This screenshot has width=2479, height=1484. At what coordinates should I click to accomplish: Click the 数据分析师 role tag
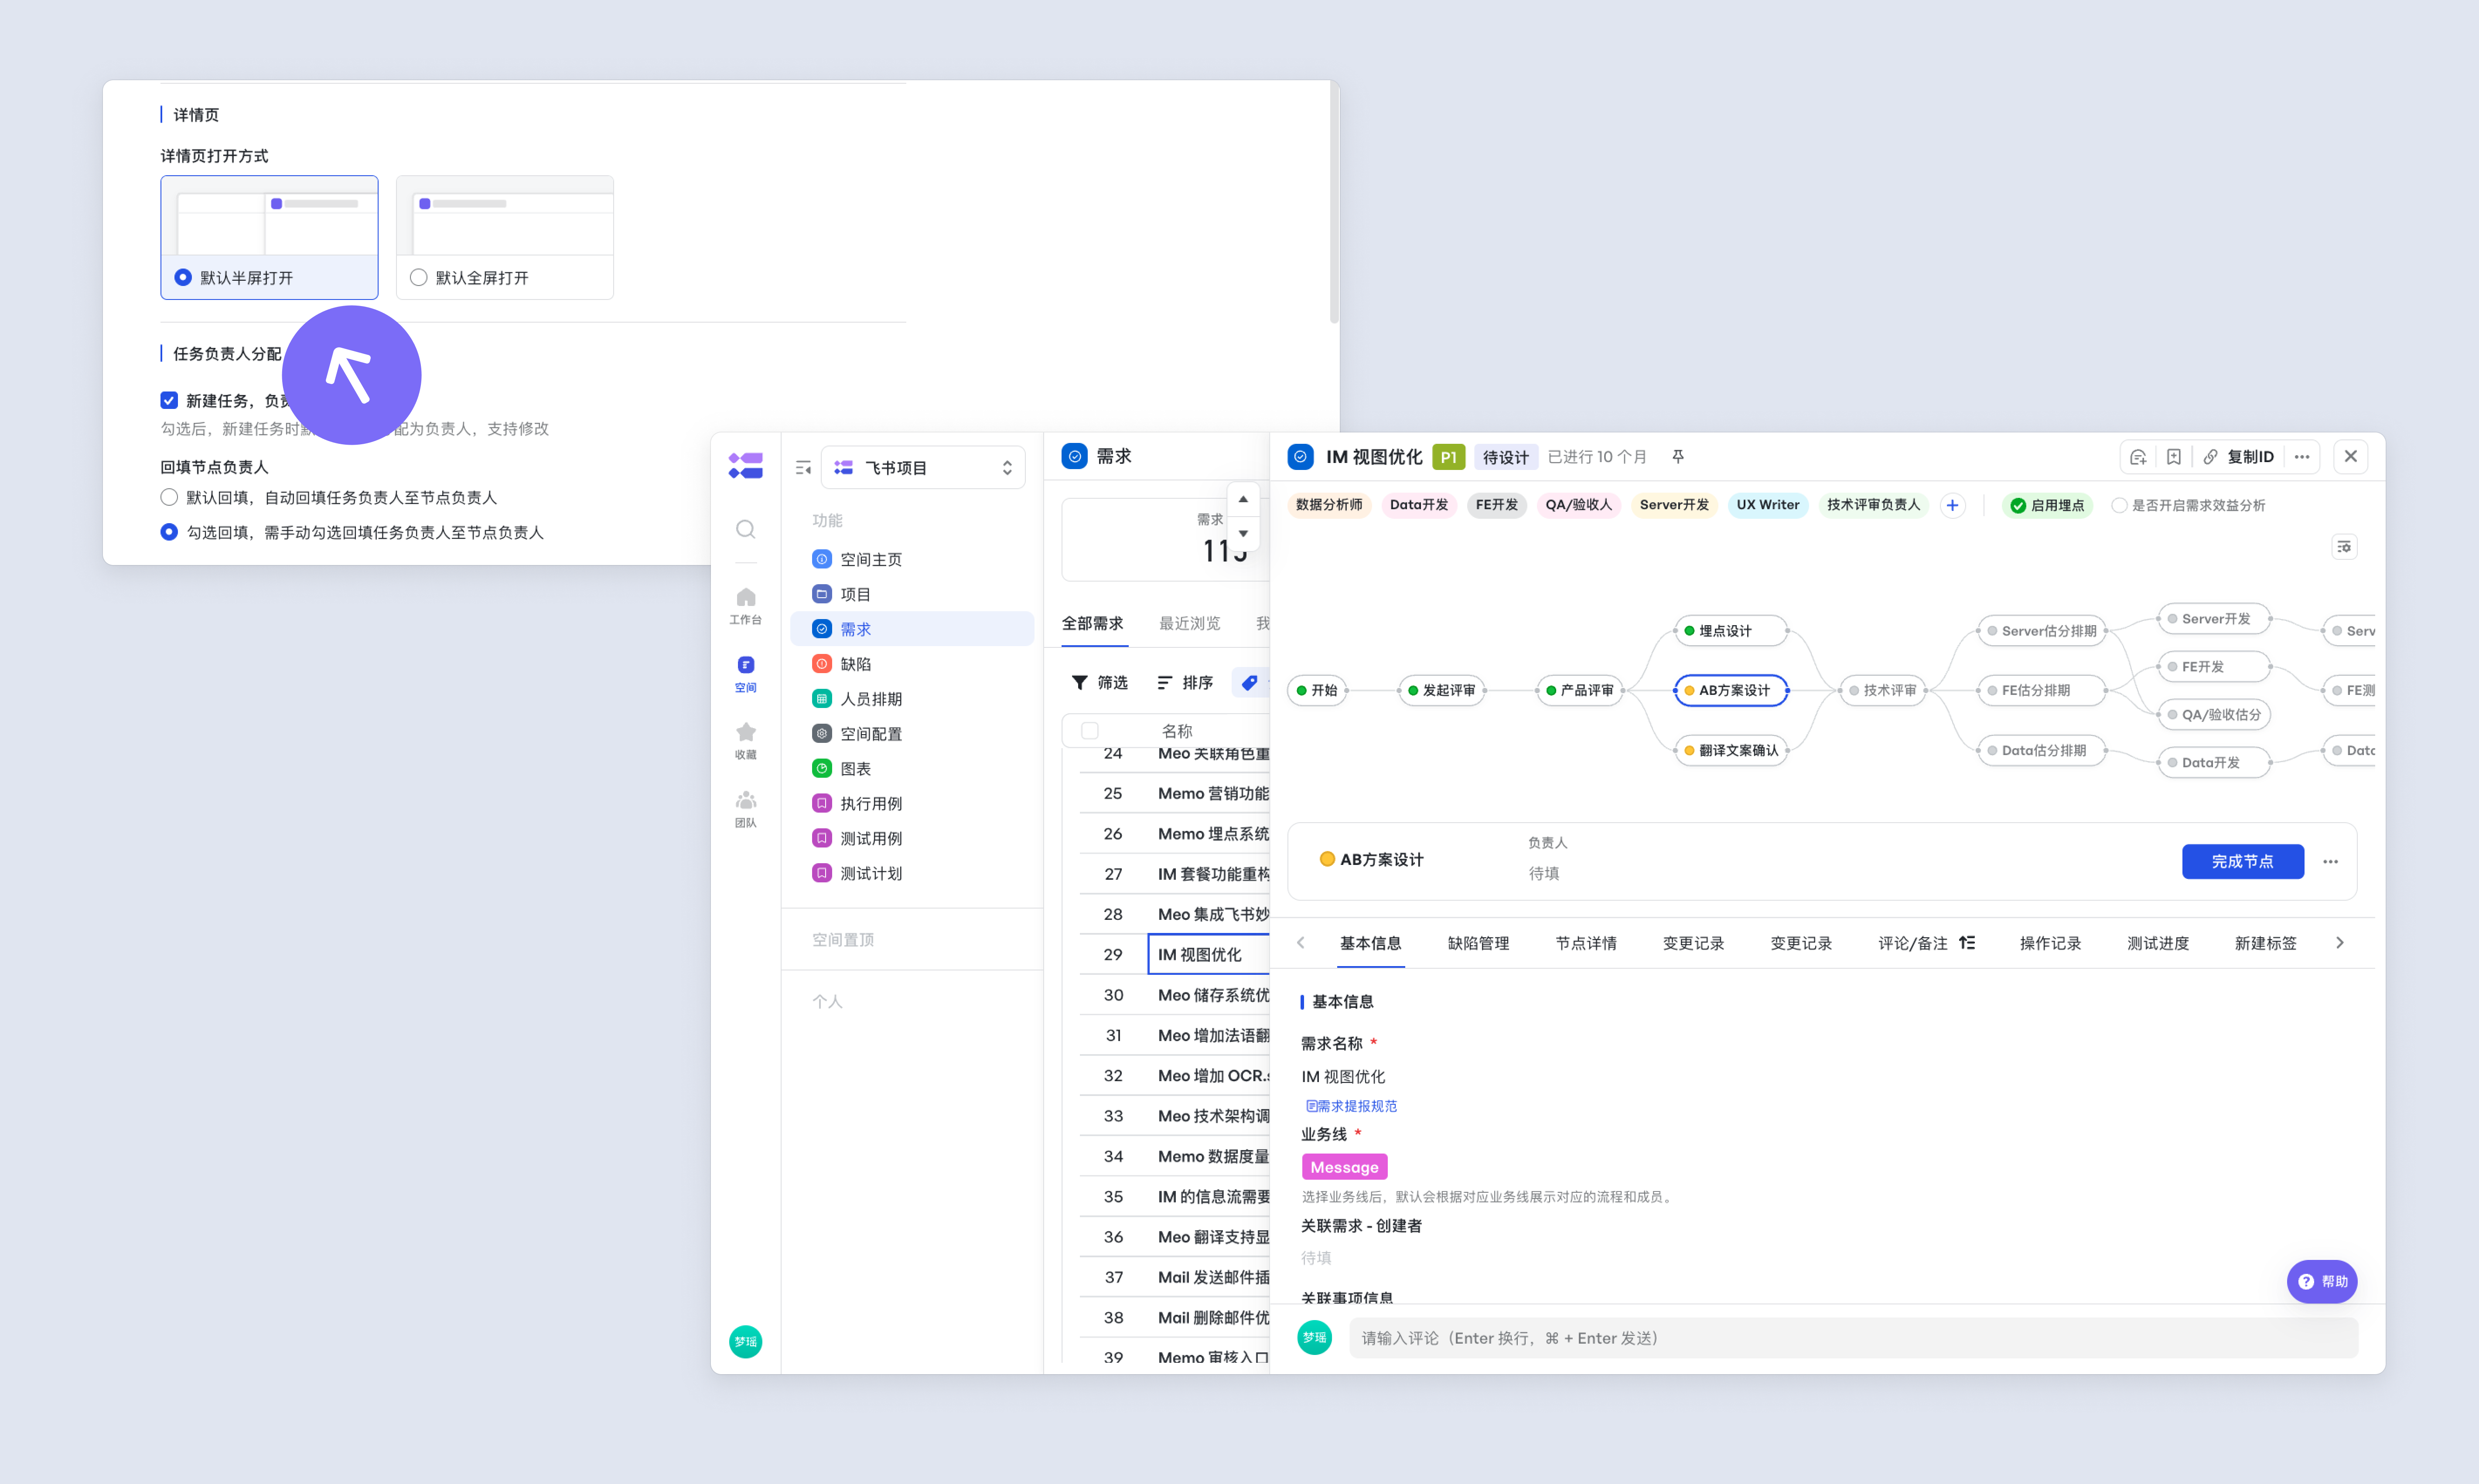pos(1328,505)
